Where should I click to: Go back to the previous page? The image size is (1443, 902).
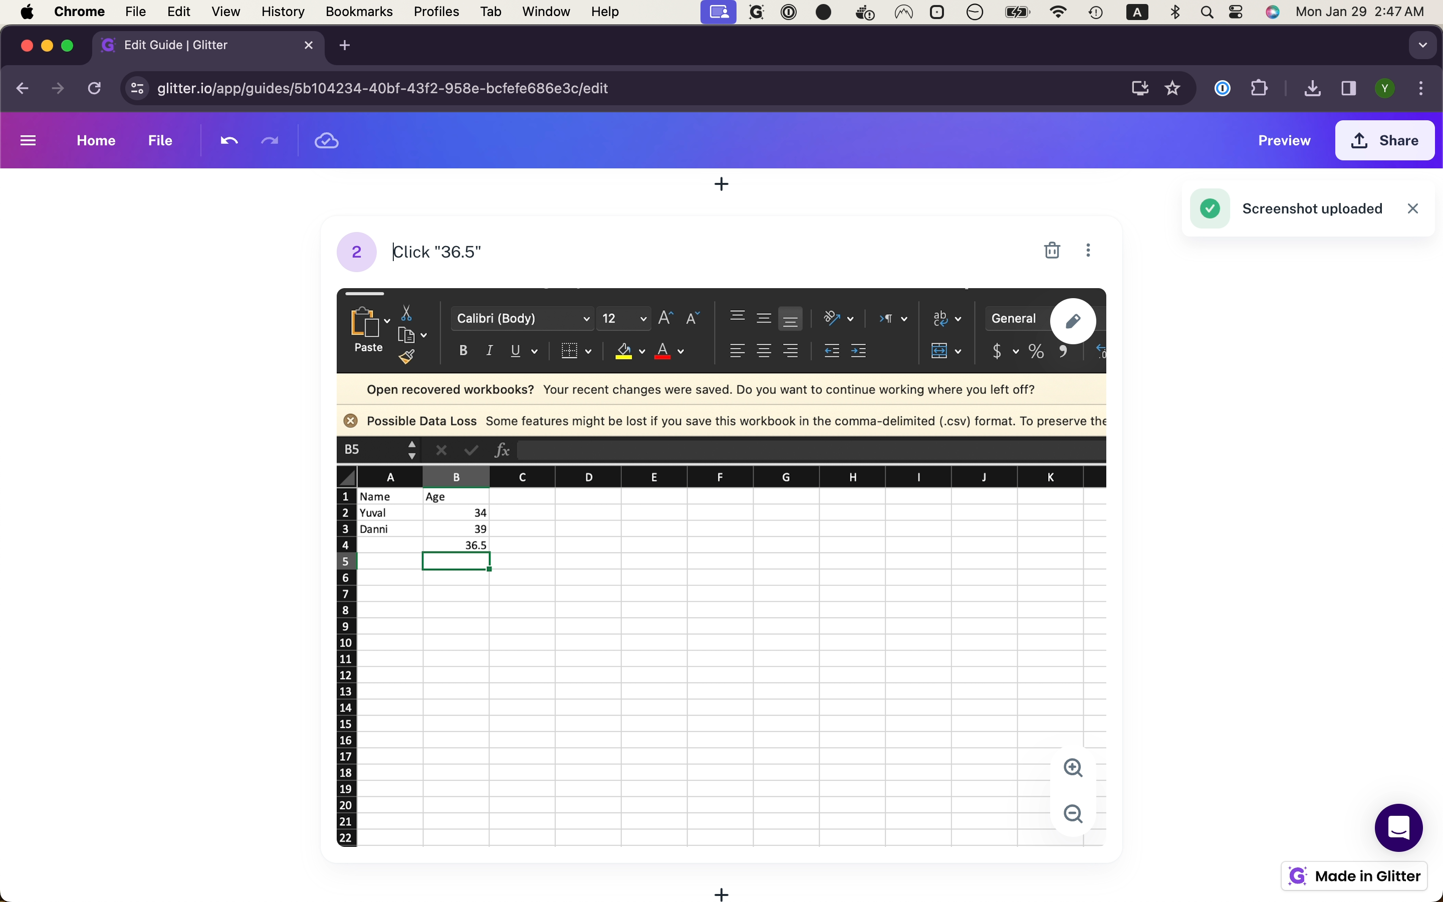pyautogui.click(x=22, y=88)
